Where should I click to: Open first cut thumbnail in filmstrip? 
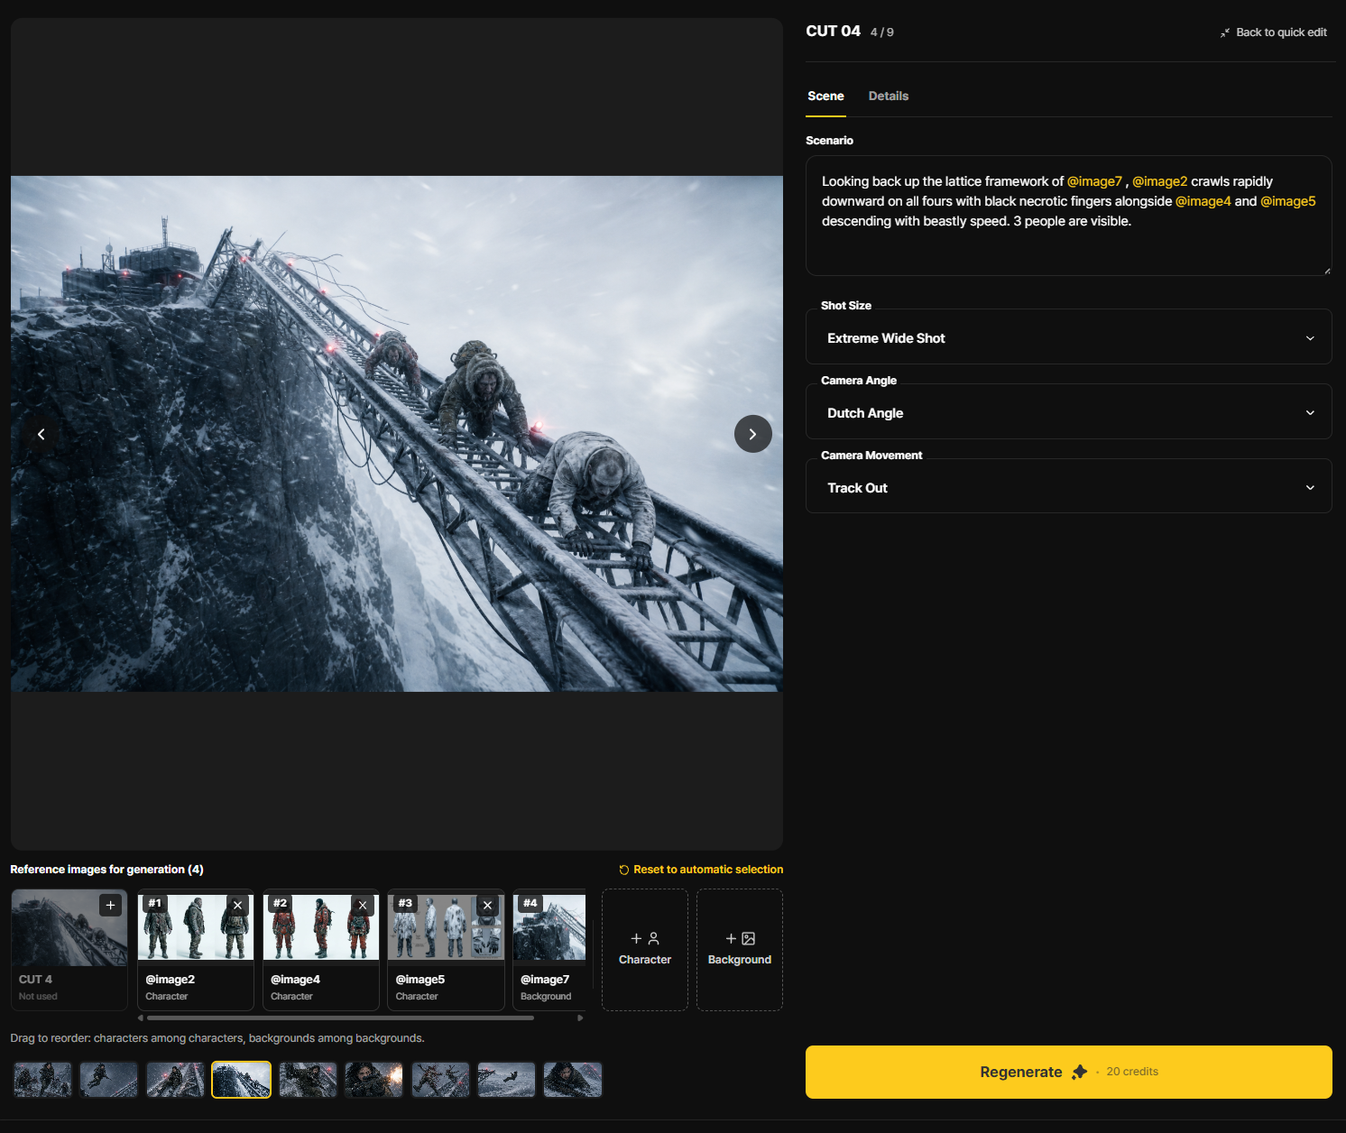tap(42, 1080)
